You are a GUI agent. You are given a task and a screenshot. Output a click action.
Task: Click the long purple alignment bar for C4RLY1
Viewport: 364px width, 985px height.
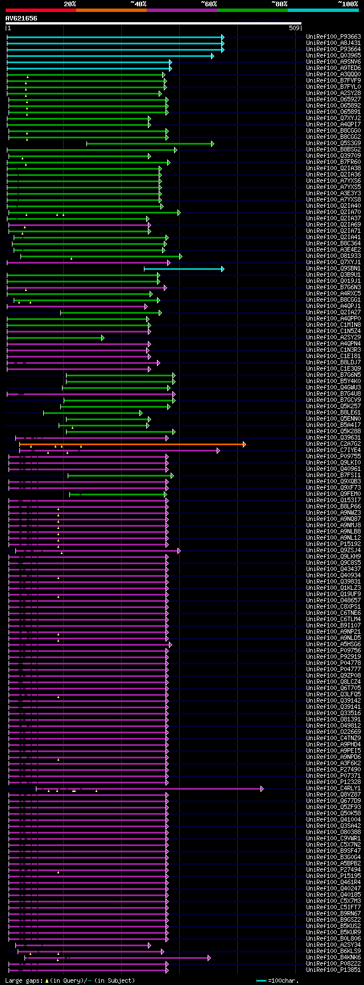[150, 789]
